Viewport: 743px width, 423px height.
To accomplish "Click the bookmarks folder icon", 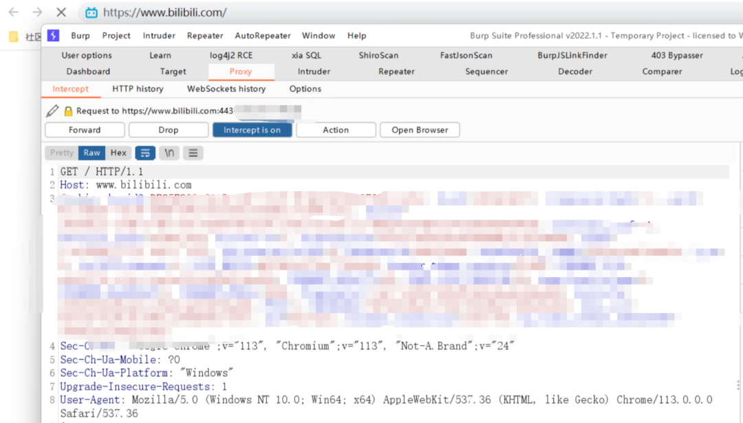I will pos(14,36).
